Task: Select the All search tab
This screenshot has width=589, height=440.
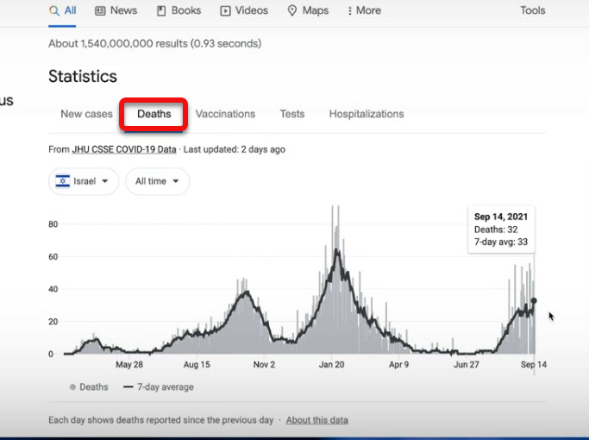Action: click(x=62, y=10)
